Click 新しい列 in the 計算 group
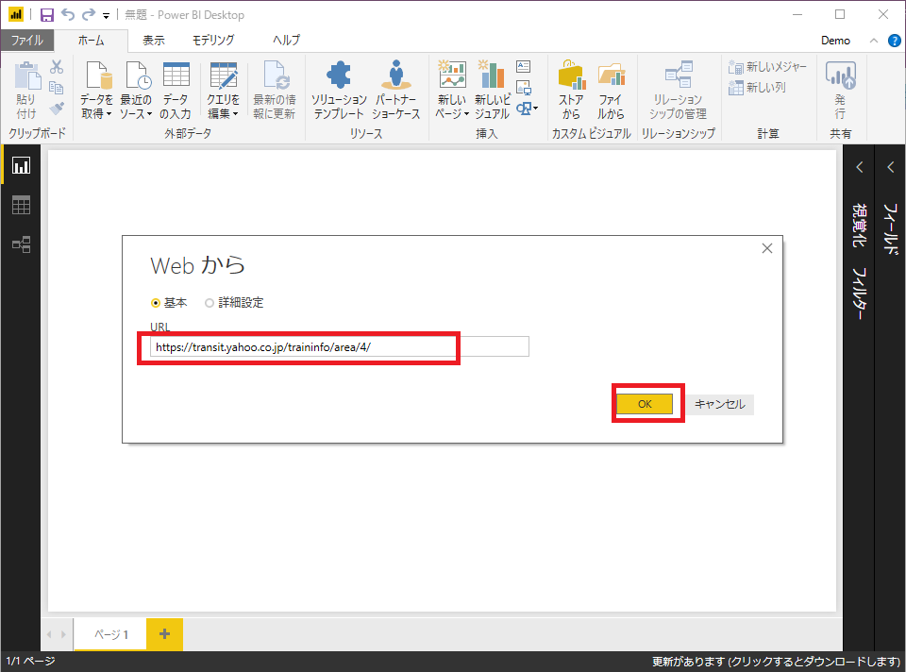The image size is (906, 672). [x=757, y=87]
